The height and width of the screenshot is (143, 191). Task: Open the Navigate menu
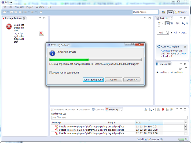[19, 7]
